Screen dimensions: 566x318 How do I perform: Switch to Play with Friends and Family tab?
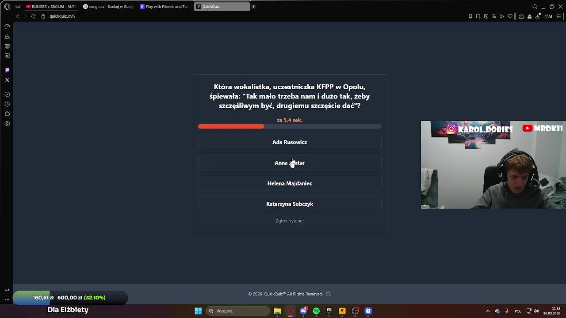[x=164, y=7]
